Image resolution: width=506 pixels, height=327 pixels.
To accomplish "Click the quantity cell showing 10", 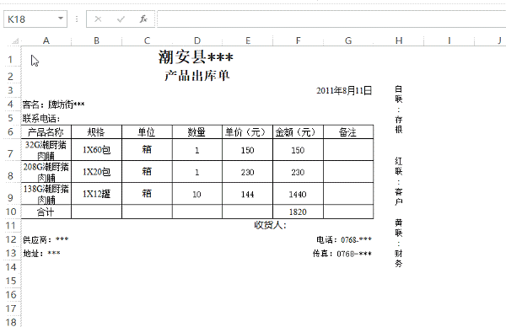I will (x=197, y=194).
